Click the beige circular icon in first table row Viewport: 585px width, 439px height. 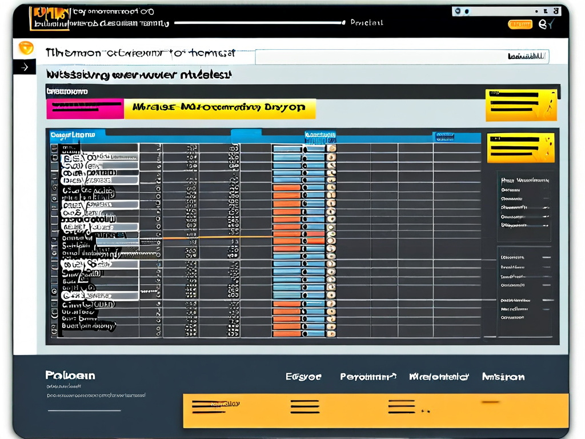pos(331,148)
